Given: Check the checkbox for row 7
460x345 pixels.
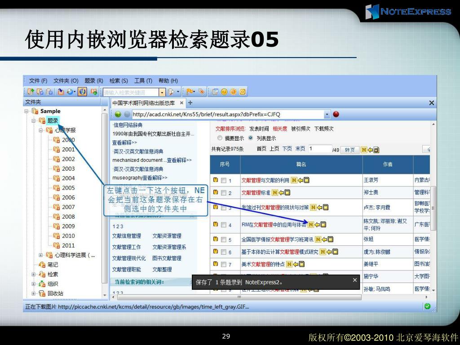Looking at the screenshot, I should 224,265.
